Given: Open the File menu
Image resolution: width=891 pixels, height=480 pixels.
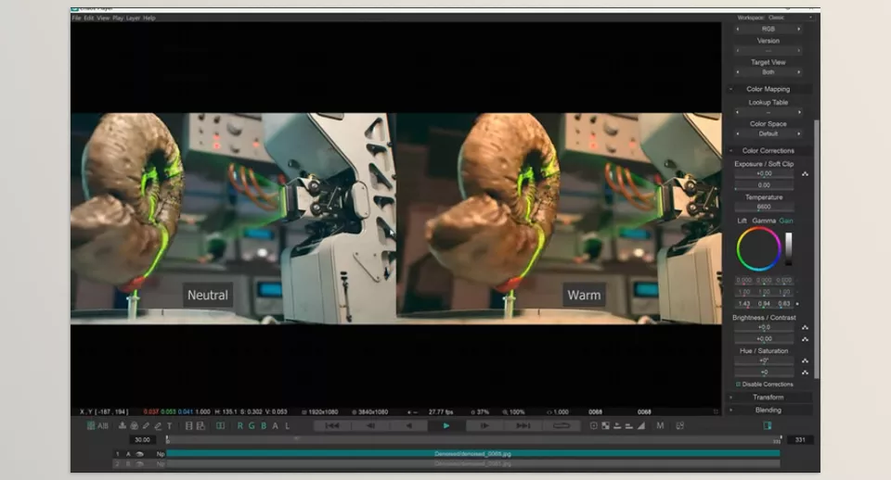Looking at the screenshot, I should (76, 19).
